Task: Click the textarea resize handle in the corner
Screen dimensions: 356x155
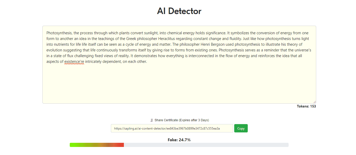Action: [314, 102]
